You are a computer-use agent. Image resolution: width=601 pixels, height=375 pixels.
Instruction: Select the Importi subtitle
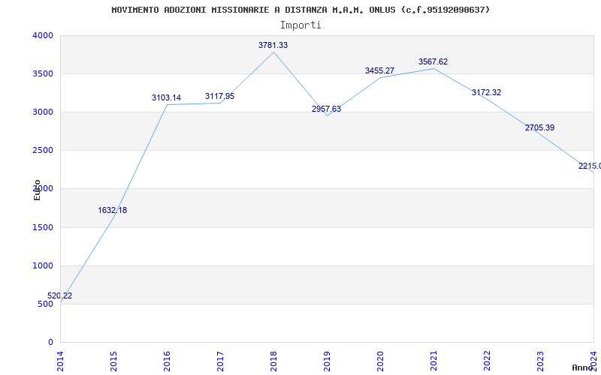point(300,25)
